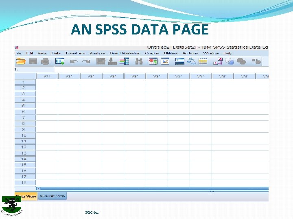Open the Variables info icon

click(125, 61)
